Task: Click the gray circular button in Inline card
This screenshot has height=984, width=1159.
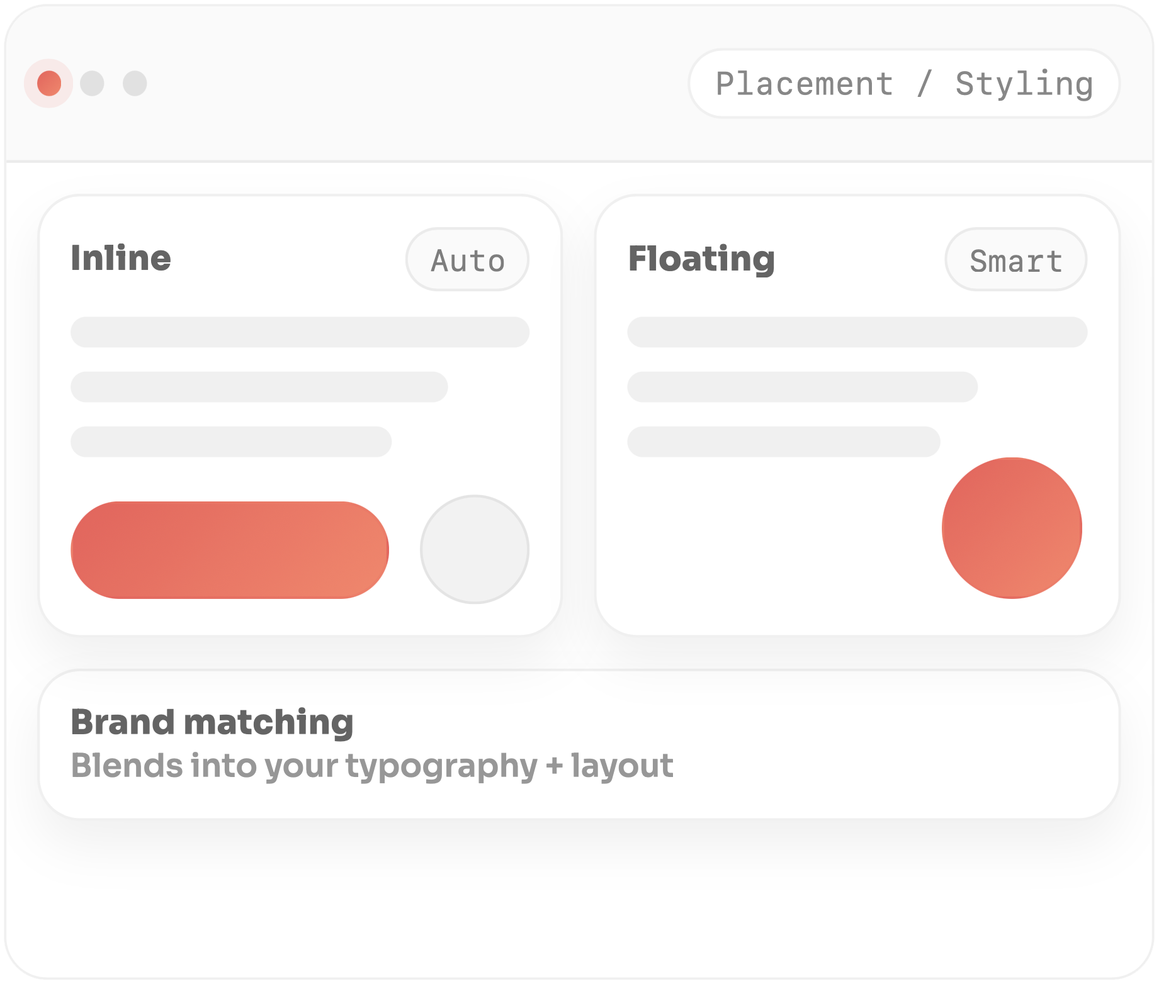Action: 474,549
